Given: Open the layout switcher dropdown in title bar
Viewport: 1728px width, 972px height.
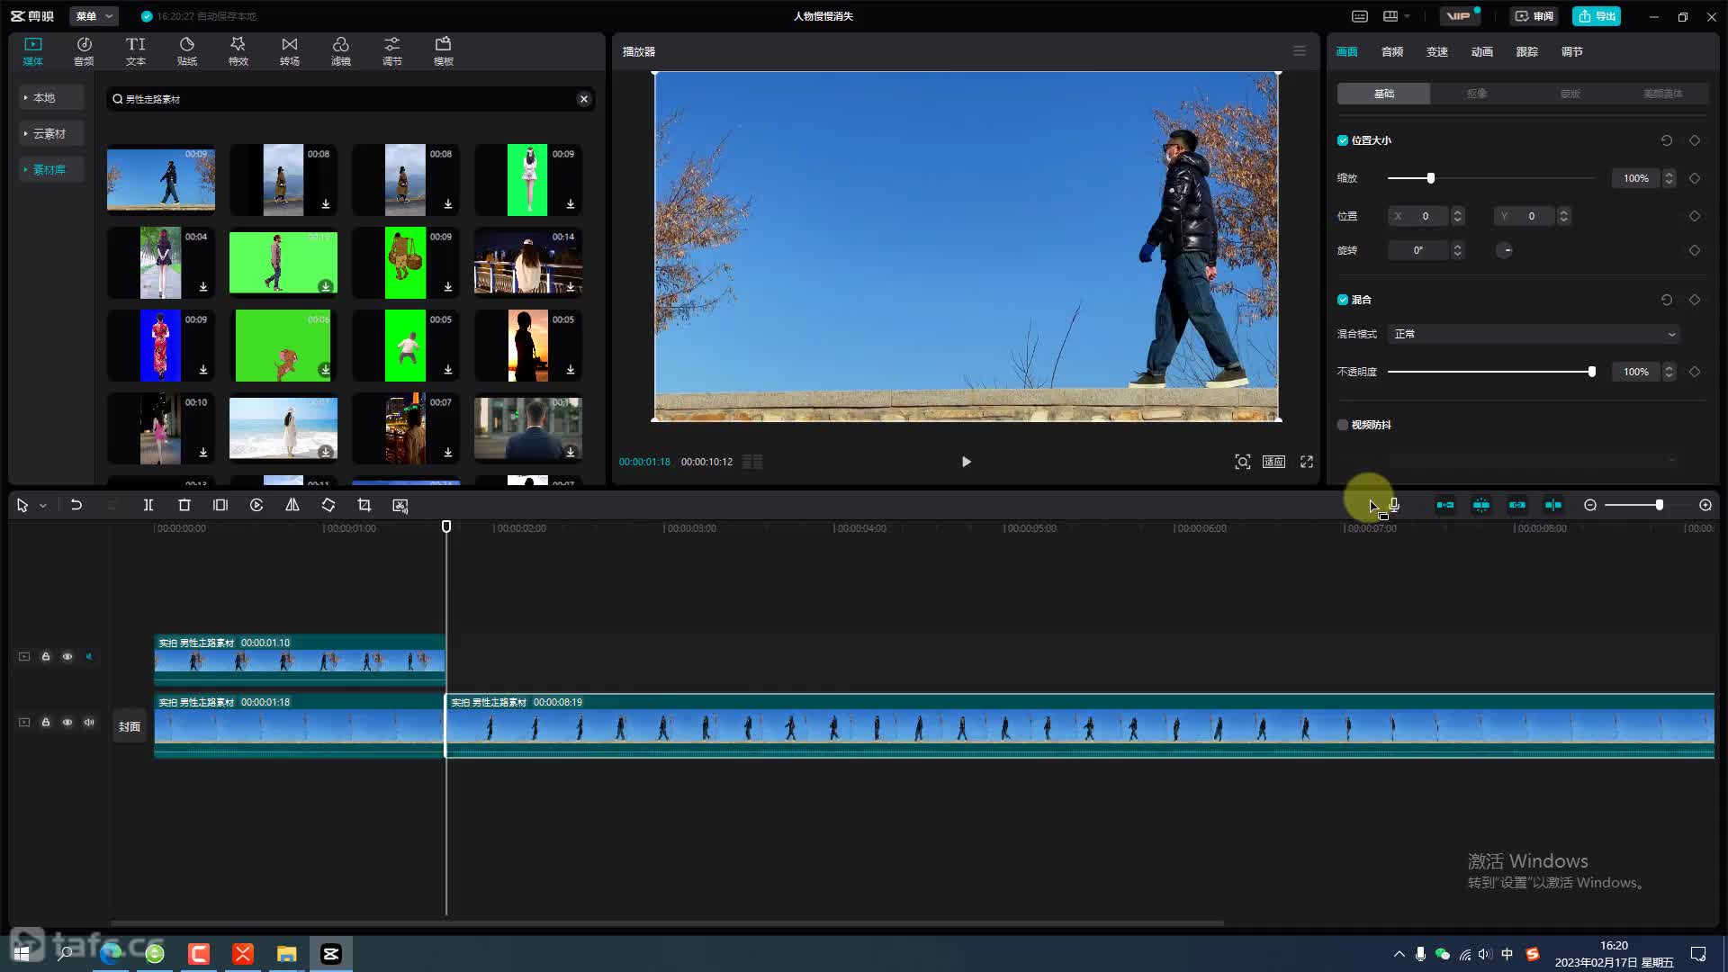Looking at the screenshot, I should click(1397, 16).
